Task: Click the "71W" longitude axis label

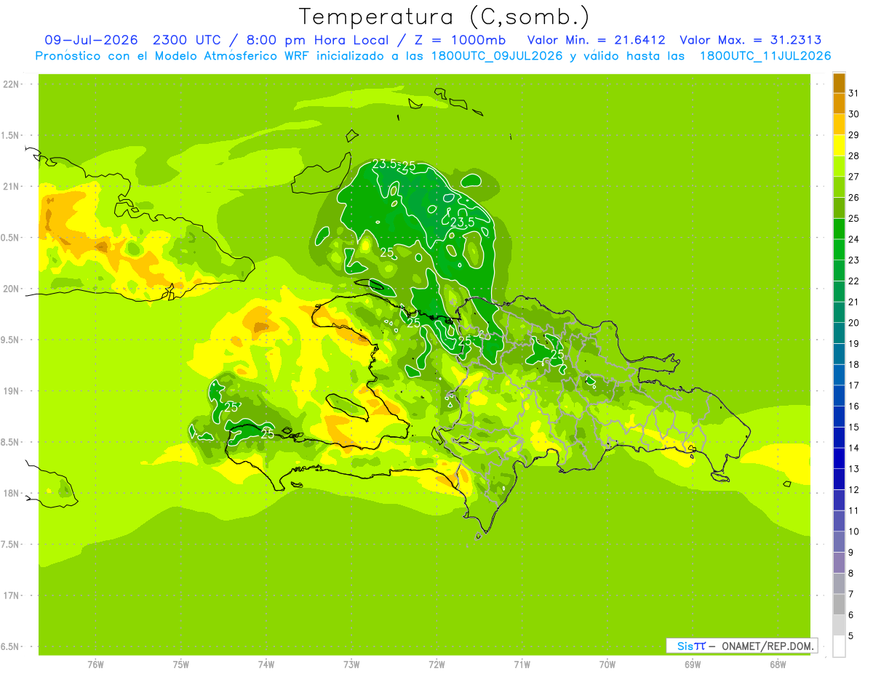Action: tap(522, 664)
